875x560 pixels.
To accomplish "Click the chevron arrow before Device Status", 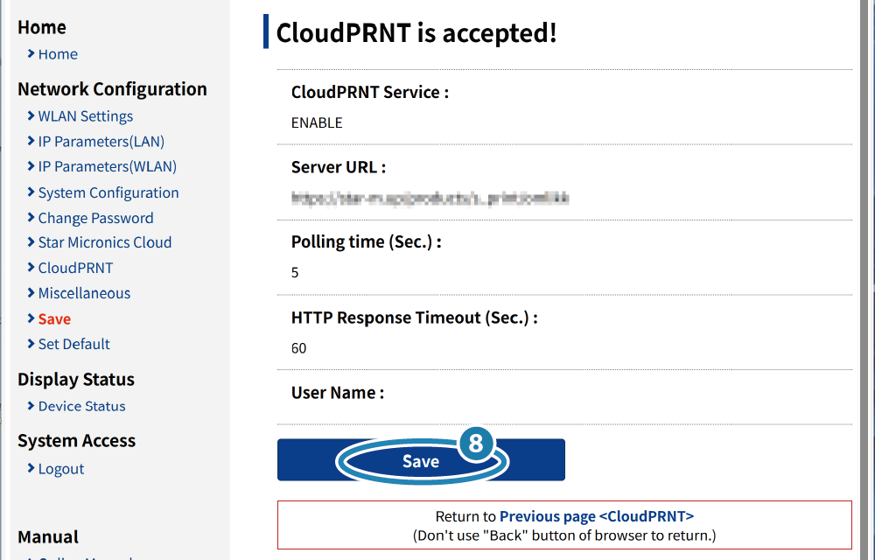I will click(31, 405).
